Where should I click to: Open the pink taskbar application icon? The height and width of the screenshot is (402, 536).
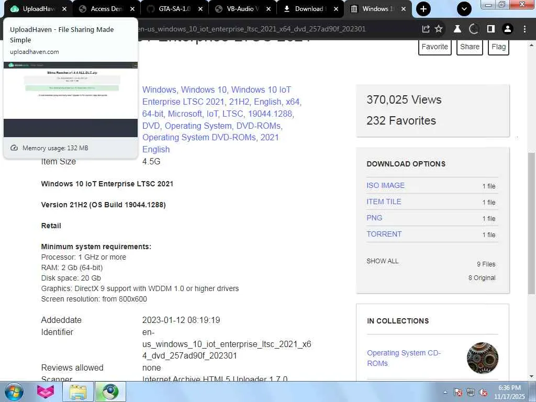pos(46,392)
